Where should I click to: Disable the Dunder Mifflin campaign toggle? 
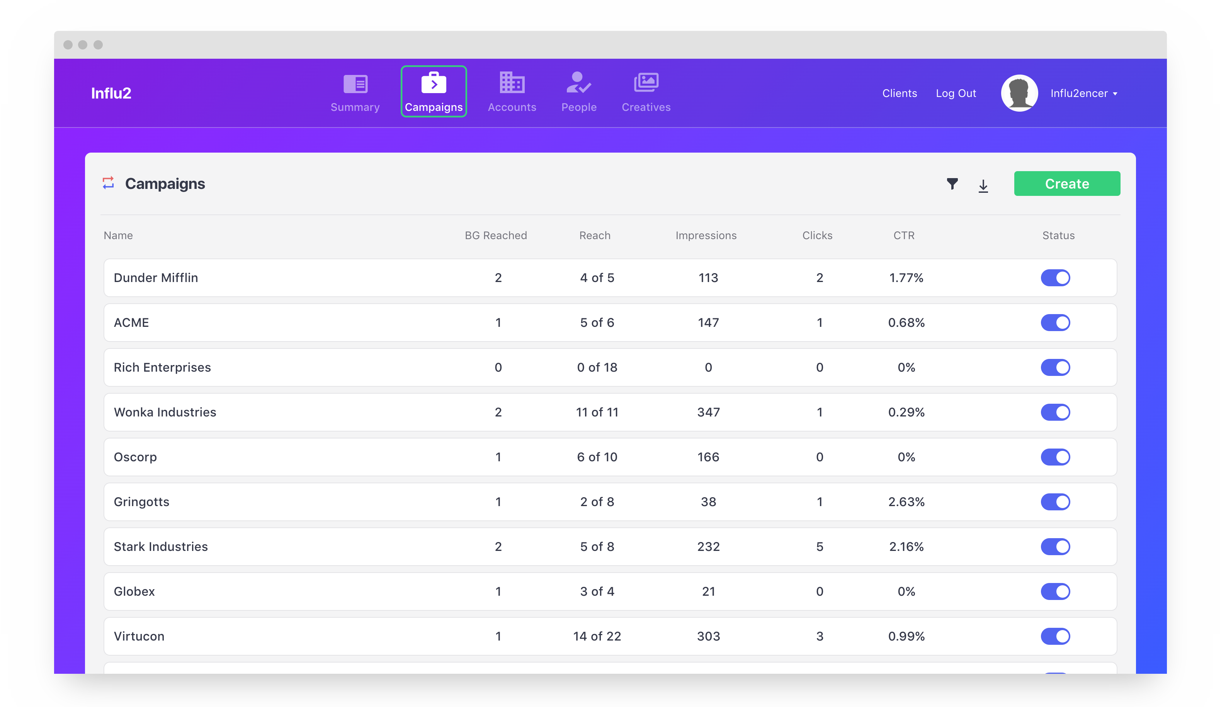(x=1055, y=278)
